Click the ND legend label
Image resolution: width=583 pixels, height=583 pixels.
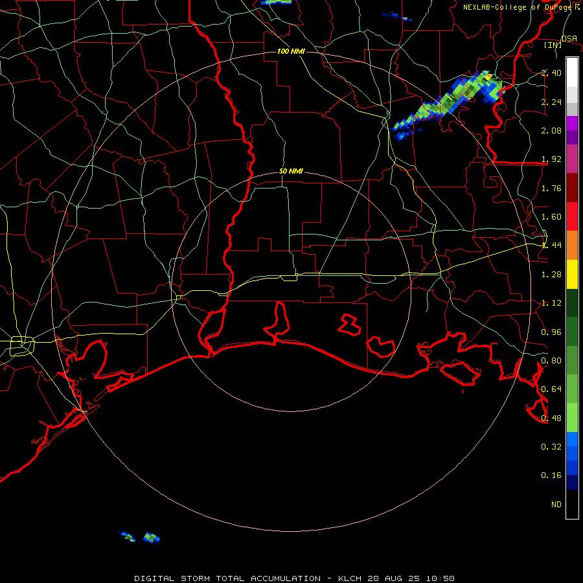click(556, 505)
